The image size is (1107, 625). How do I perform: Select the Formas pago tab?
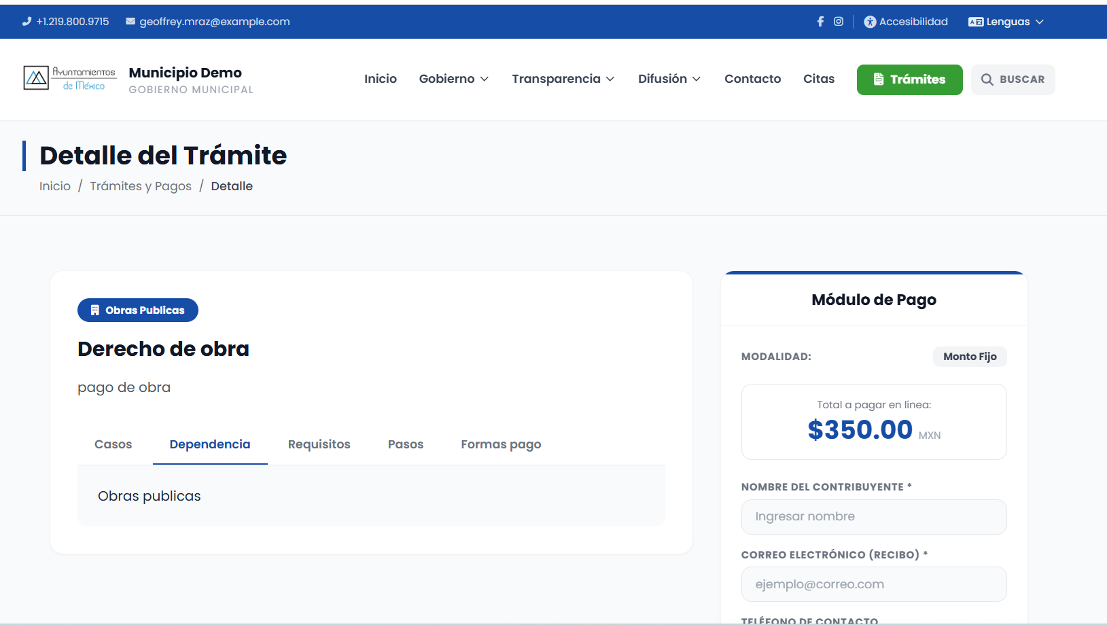tap(501, 444)
